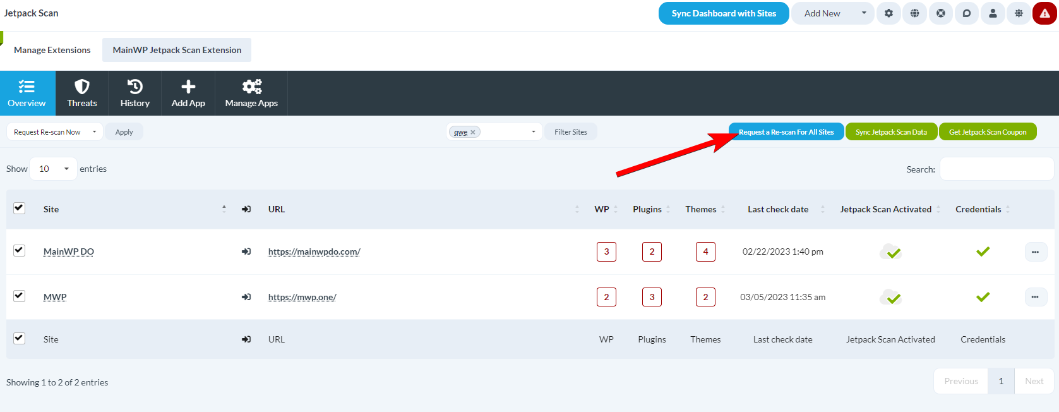Open the MWP site link
The image size is (1059, 412).
coord(55,297)
